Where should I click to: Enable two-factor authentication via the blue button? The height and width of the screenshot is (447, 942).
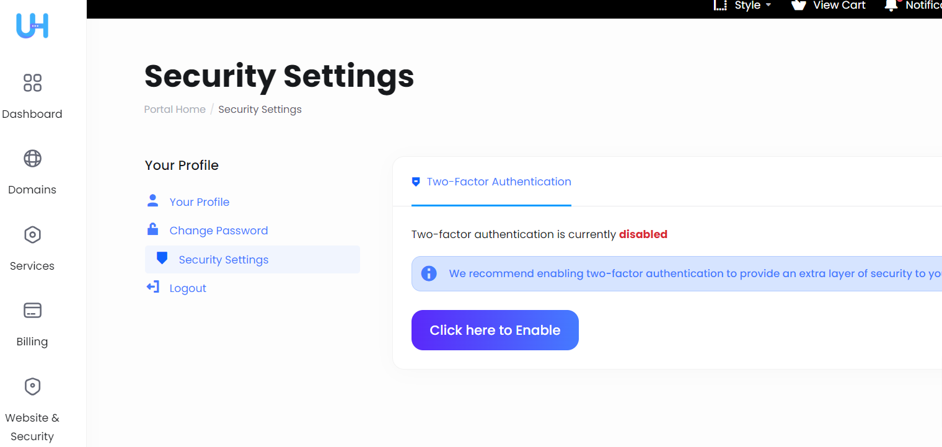[x=495, y=330]
